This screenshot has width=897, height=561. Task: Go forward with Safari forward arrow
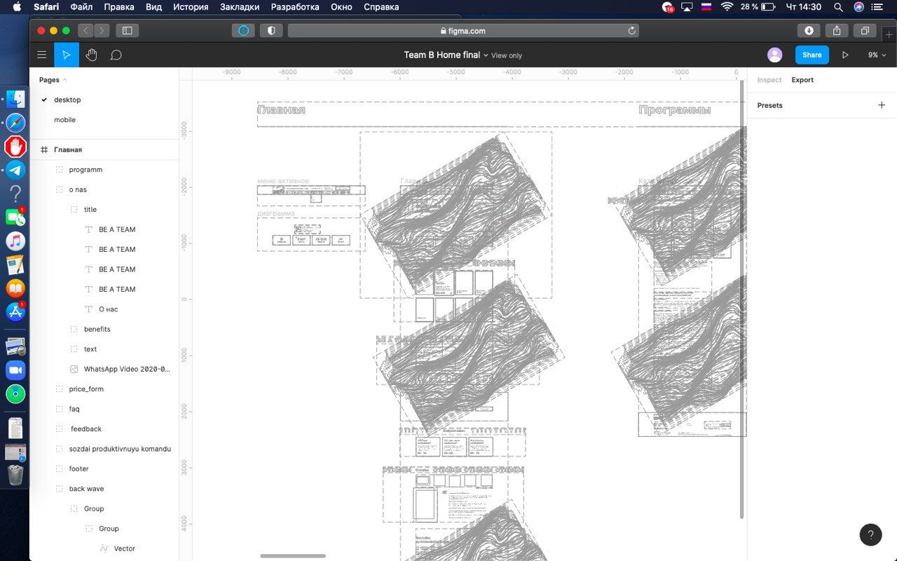click(102, 30)
